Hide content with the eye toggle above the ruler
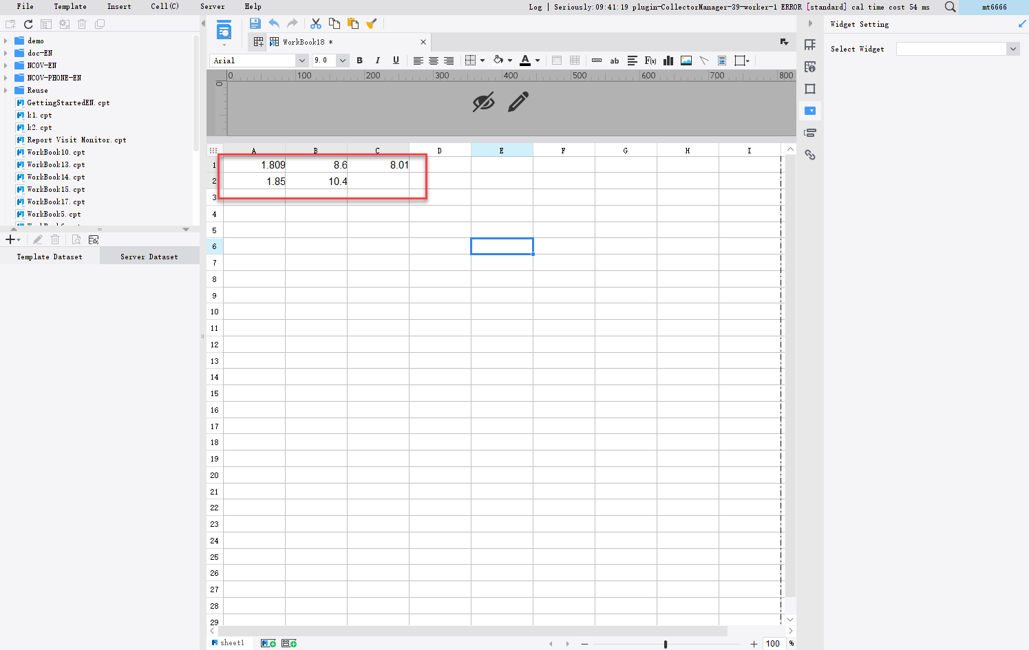Image resolution: width=1029 pixels, height=650 pixels. [x=484, y=102]
